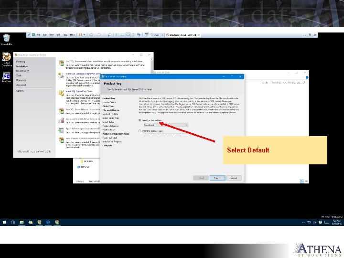This screenshot has height=258, width=344.
Task: Select Resources in SQL Server Installation Center
Action: [x=21, y=80]
